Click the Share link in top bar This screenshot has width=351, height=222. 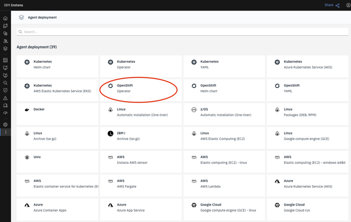coord(329,5)
